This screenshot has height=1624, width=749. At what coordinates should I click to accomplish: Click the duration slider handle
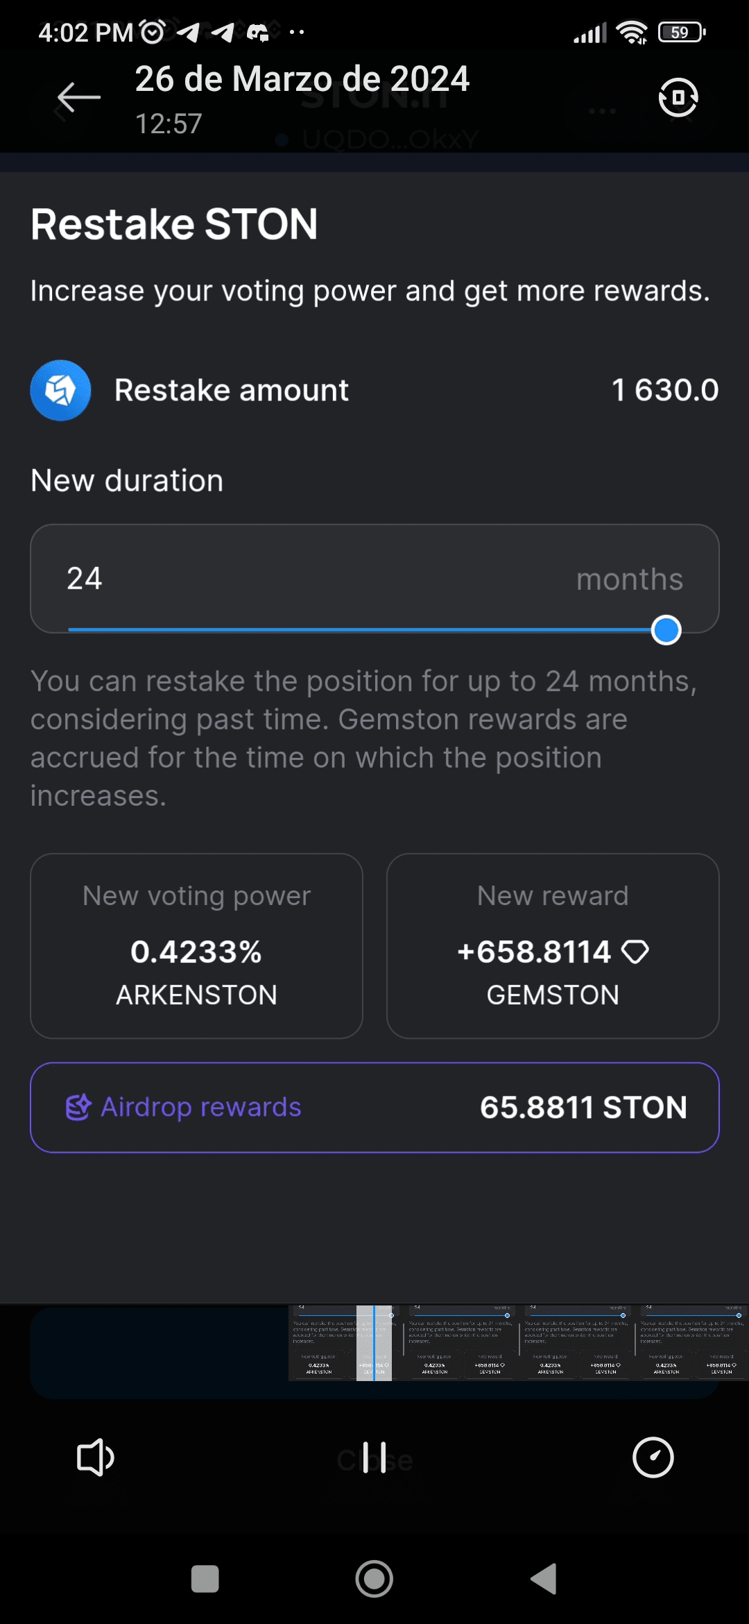pyautogui.click(x=666, y=630)
